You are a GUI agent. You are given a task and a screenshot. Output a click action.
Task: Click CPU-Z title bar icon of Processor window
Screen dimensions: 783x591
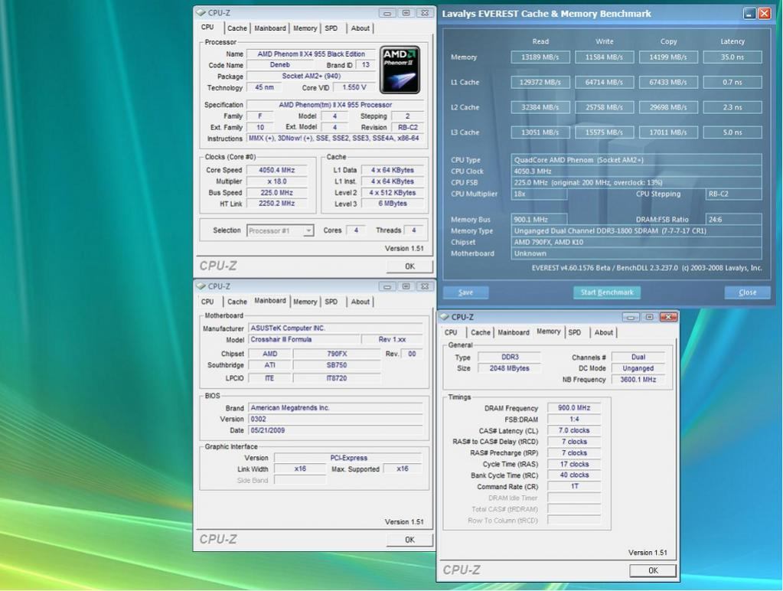point(201,13)
